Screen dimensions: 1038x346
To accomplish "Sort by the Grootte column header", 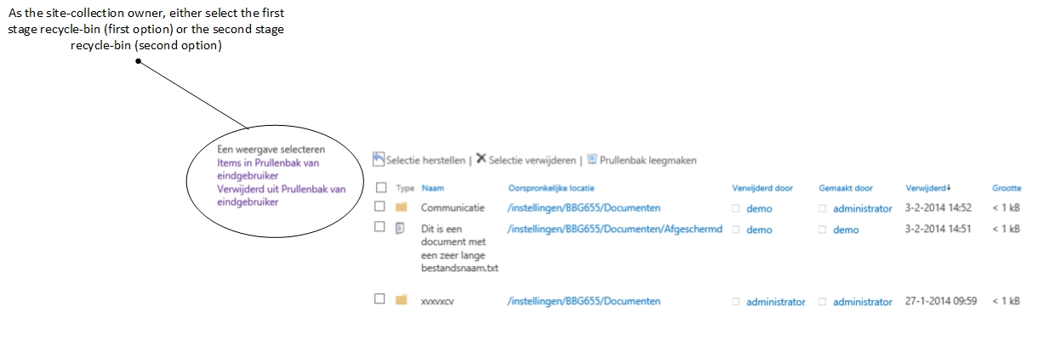I will (1007, 188).
